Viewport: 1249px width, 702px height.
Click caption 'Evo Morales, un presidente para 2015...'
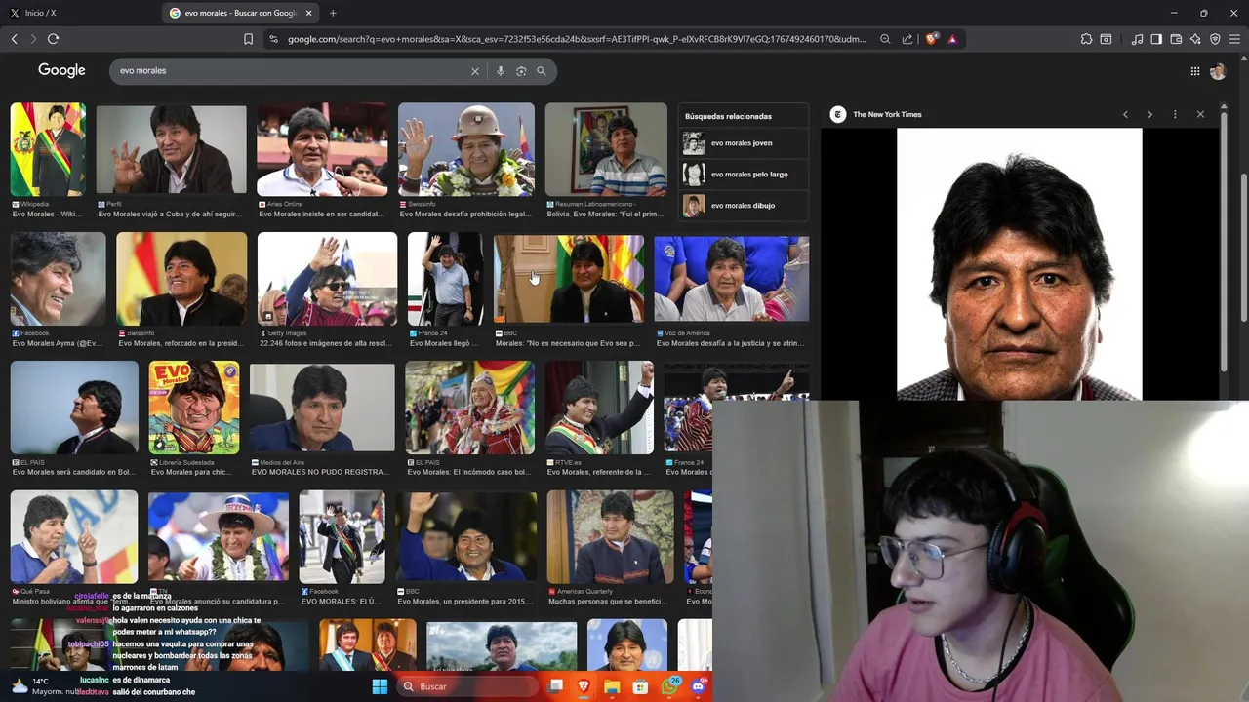(465, 602)
